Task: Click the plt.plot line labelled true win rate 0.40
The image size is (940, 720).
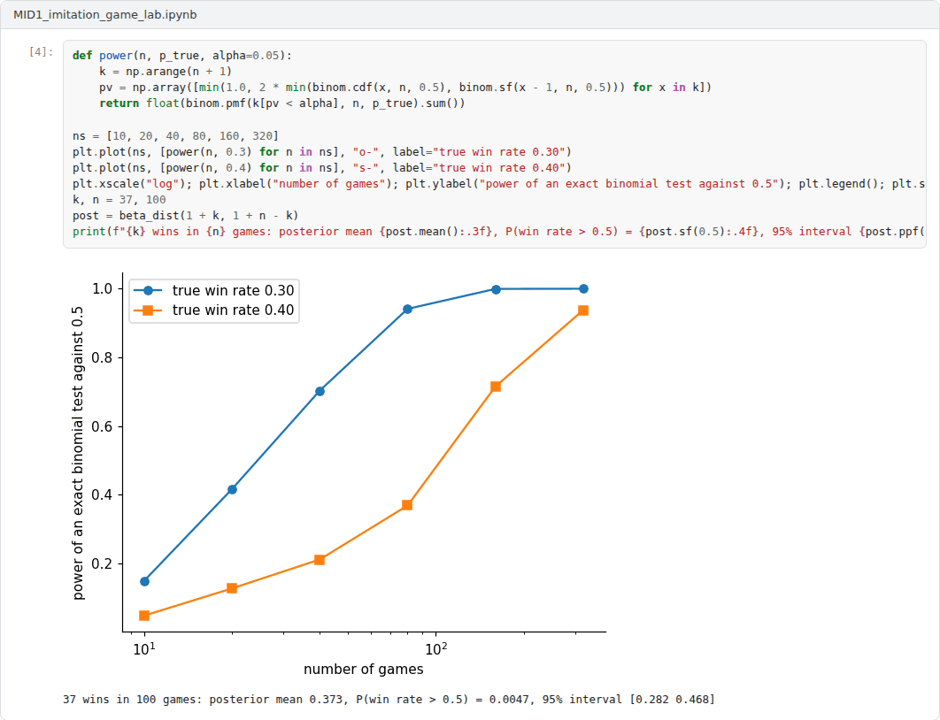Action: [322, 168]
